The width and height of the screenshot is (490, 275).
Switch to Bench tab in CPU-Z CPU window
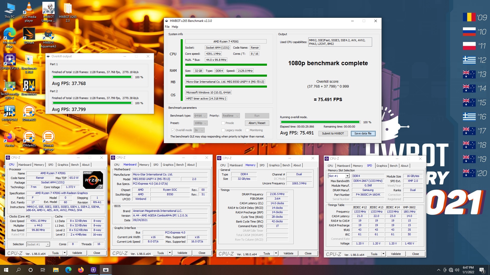75,165
